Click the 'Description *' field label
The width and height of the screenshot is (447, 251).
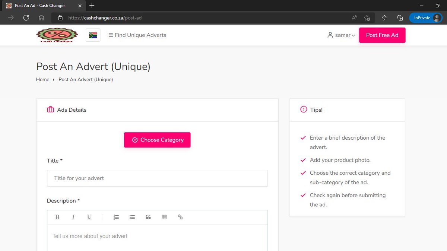click(x=64, y=201)
